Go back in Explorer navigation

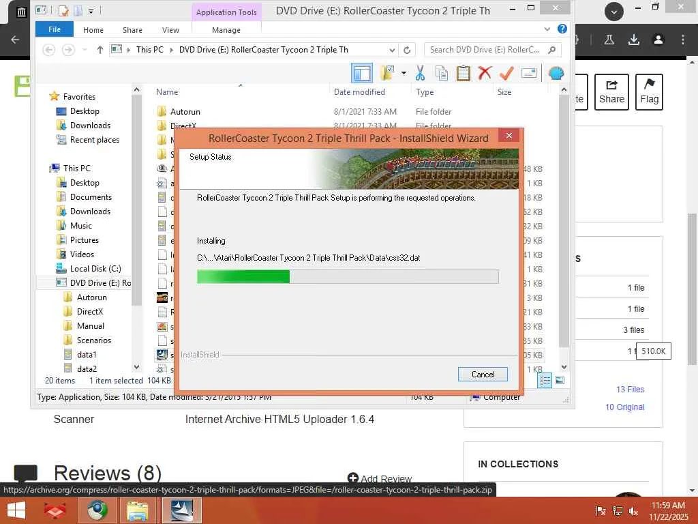[49, 50]
